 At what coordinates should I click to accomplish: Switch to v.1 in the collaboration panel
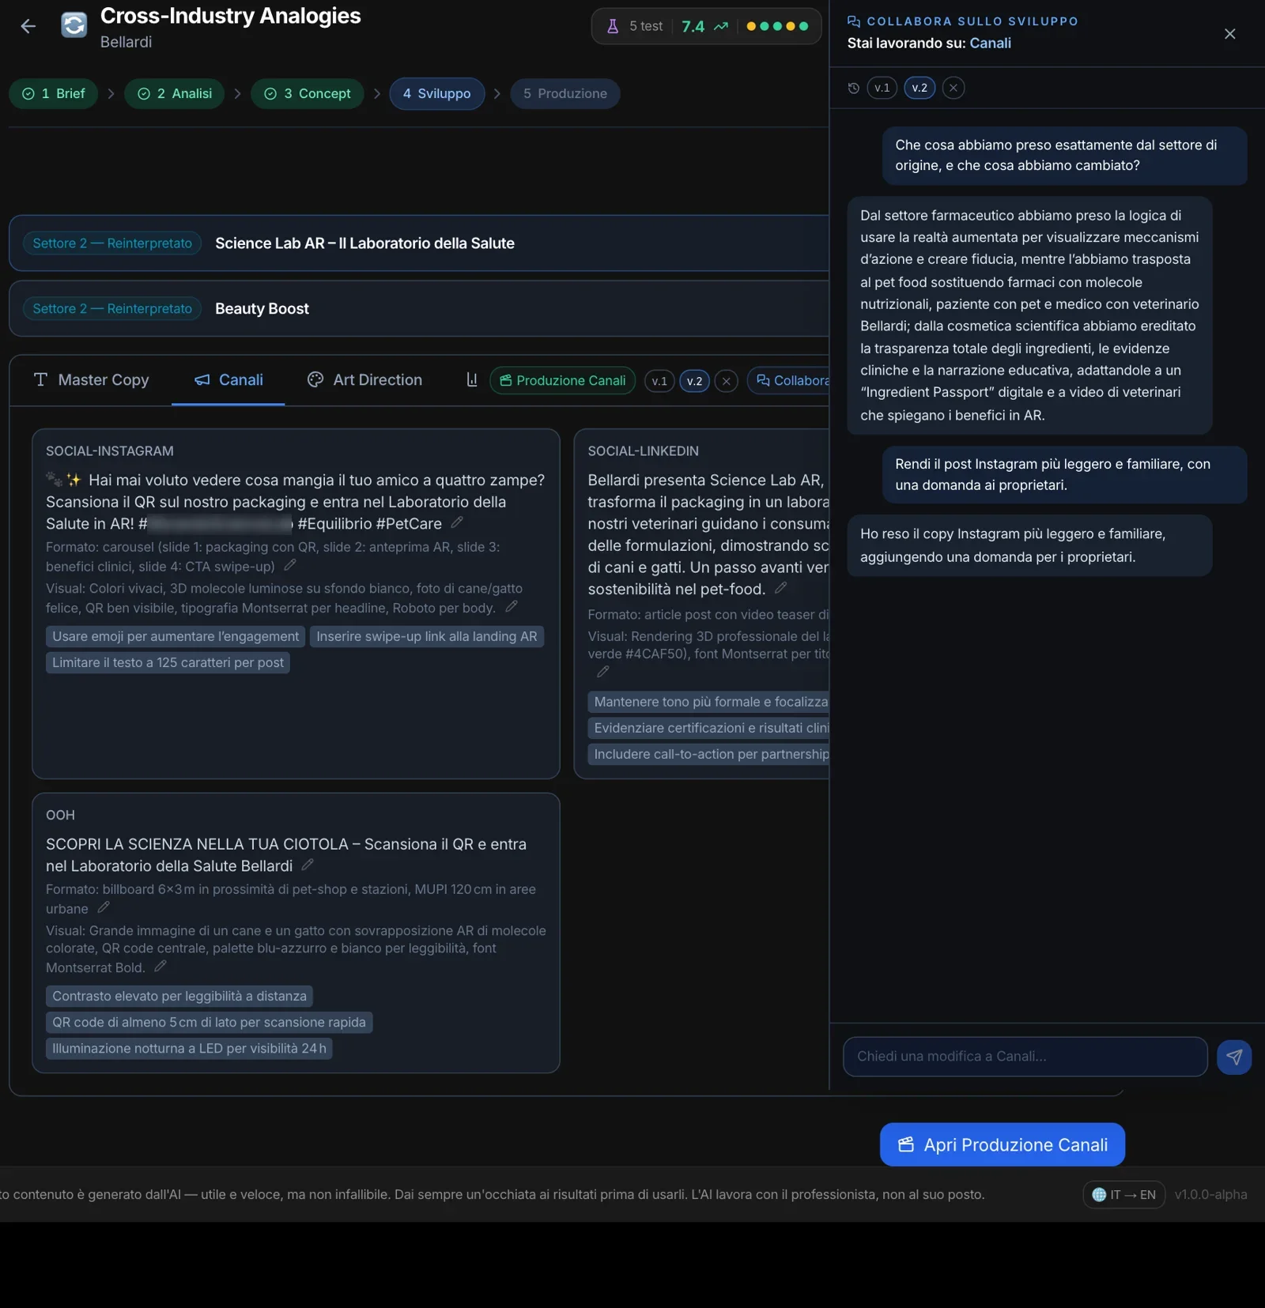click(882, 88)
